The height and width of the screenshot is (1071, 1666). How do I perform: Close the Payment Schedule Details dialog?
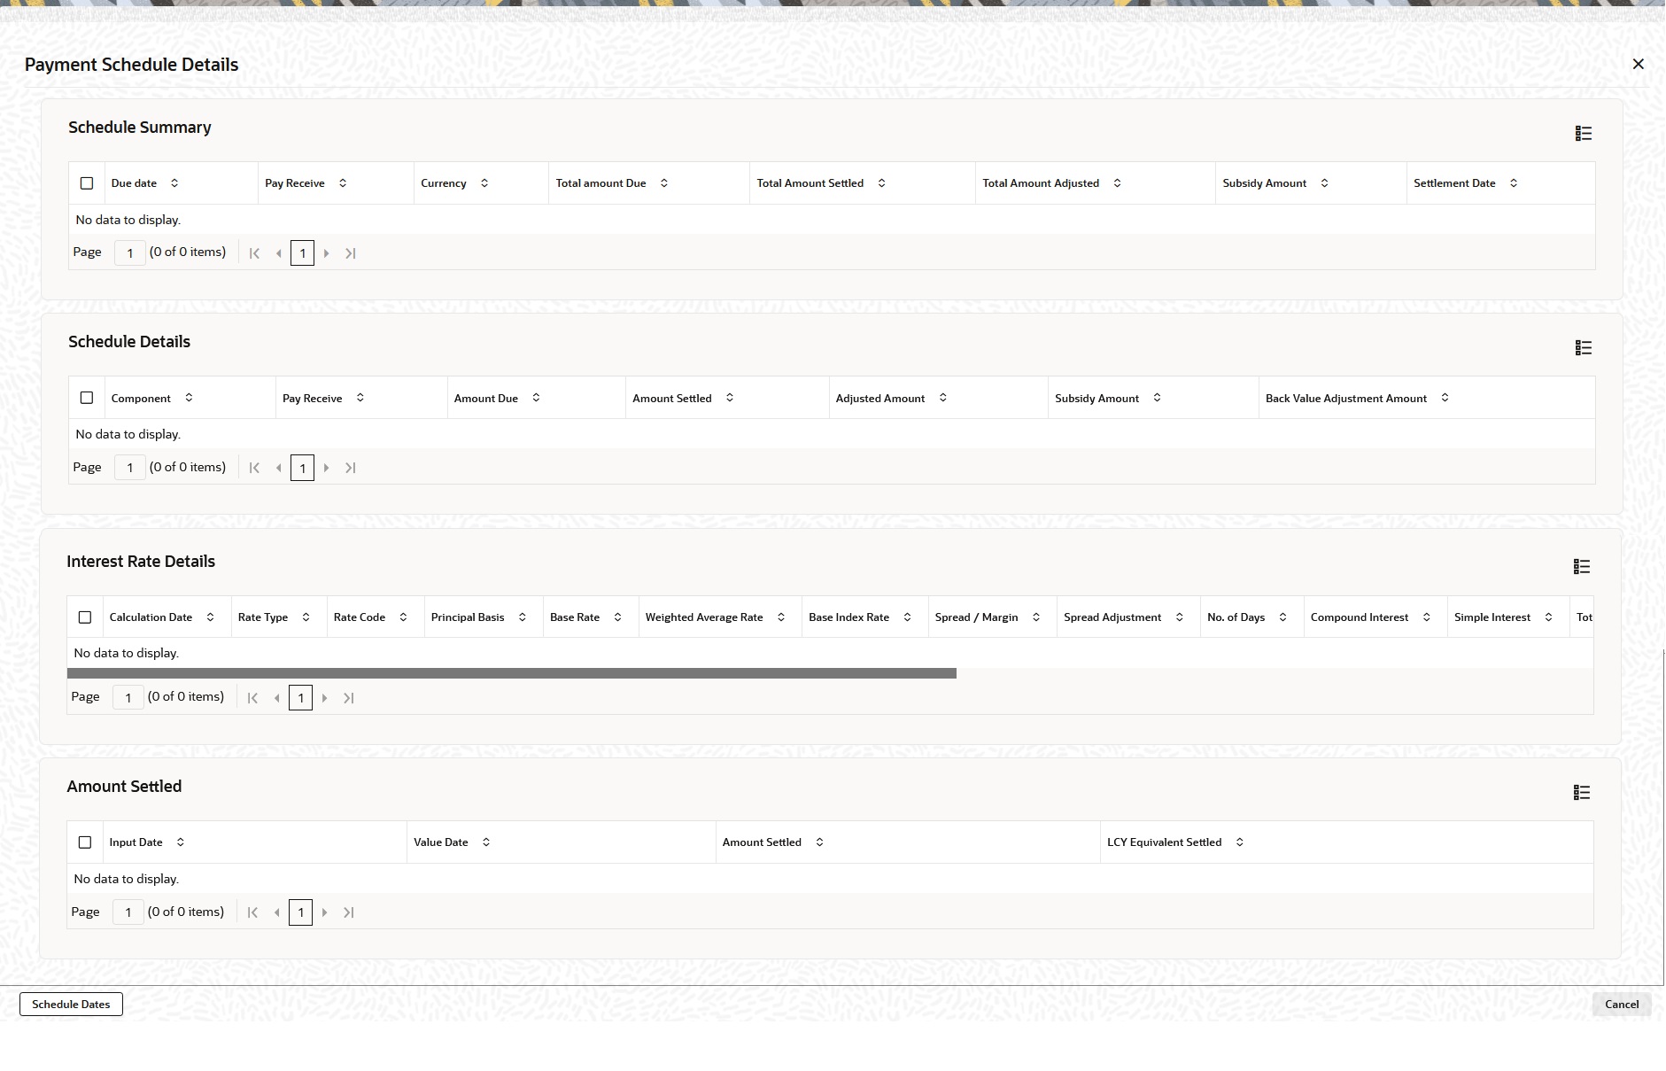point(1639,64)
